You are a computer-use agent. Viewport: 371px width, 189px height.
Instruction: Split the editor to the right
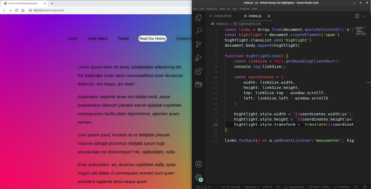pyautogui.click(x=357, y=16)
